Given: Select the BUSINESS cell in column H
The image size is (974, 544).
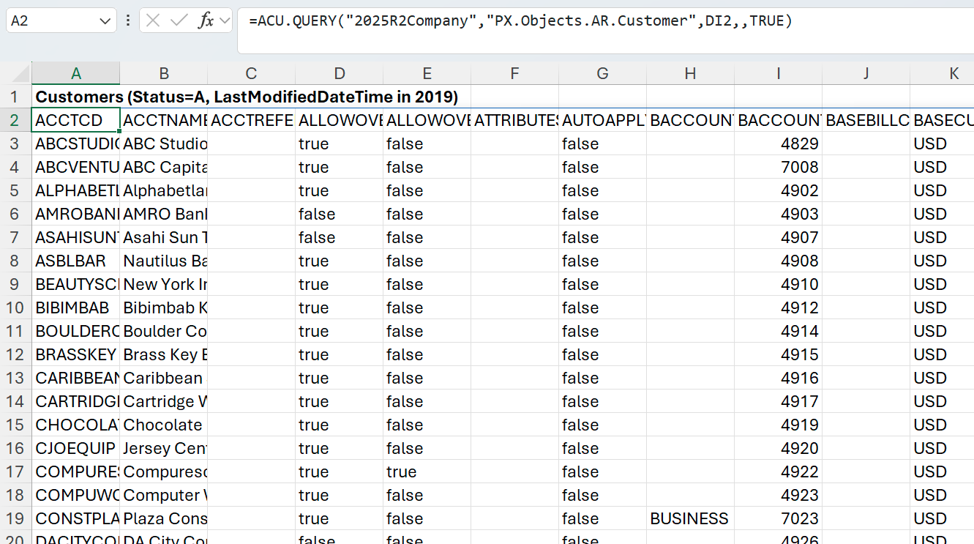Looking at the screenshot, I should click(689, 518).
